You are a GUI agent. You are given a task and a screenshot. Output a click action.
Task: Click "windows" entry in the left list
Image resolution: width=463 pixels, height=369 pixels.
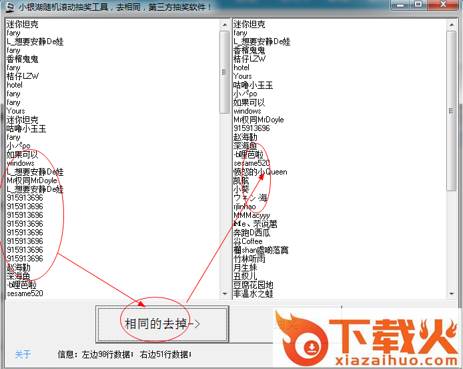point(21,163)
